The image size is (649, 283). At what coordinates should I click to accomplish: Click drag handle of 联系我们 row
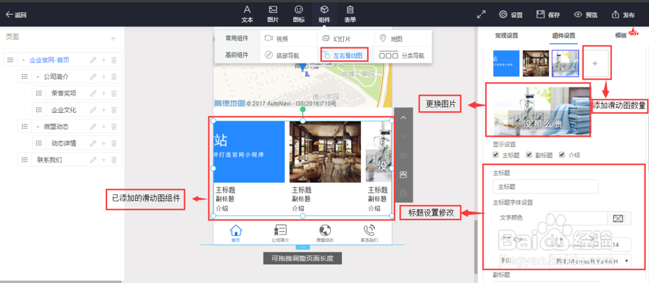click(25, 159)
